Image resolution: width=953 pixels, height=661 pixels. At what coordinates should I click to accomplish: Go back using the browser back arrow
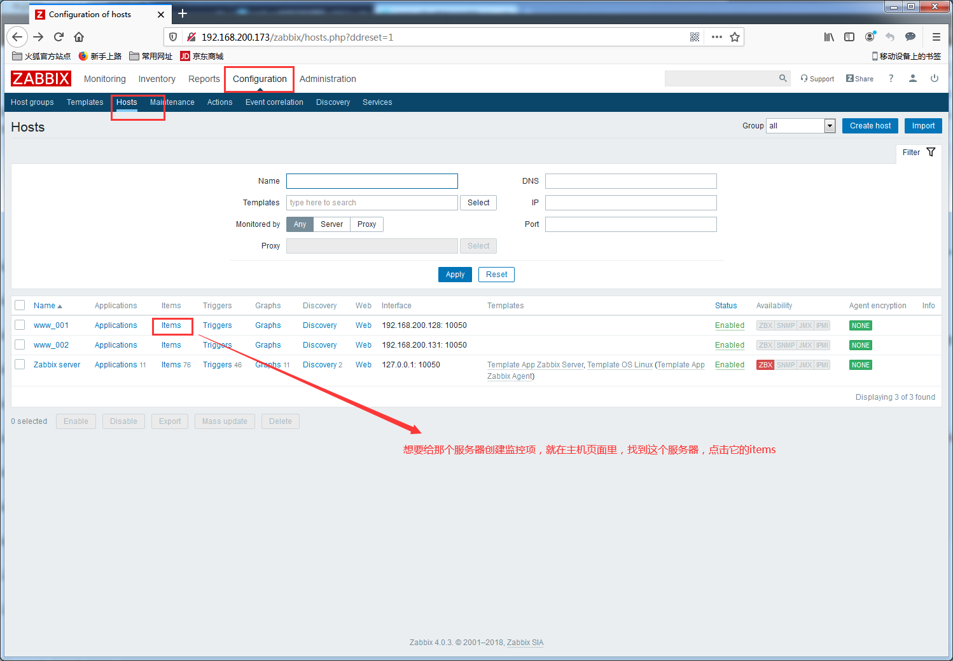tap(17, 37)
